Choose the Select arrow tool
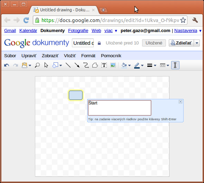Screen dimensions: 204x183 46,65
